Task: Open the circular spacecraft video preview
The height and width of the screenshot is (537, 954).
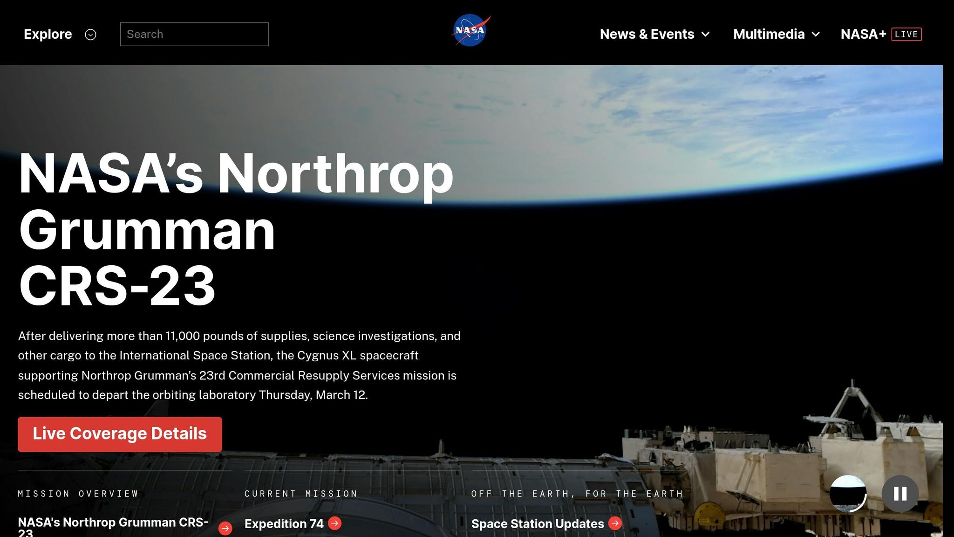Action: [x=849, y=493]
